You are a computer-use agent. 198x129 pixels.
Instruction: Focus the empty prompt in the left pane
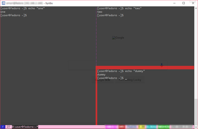(14, 15)
